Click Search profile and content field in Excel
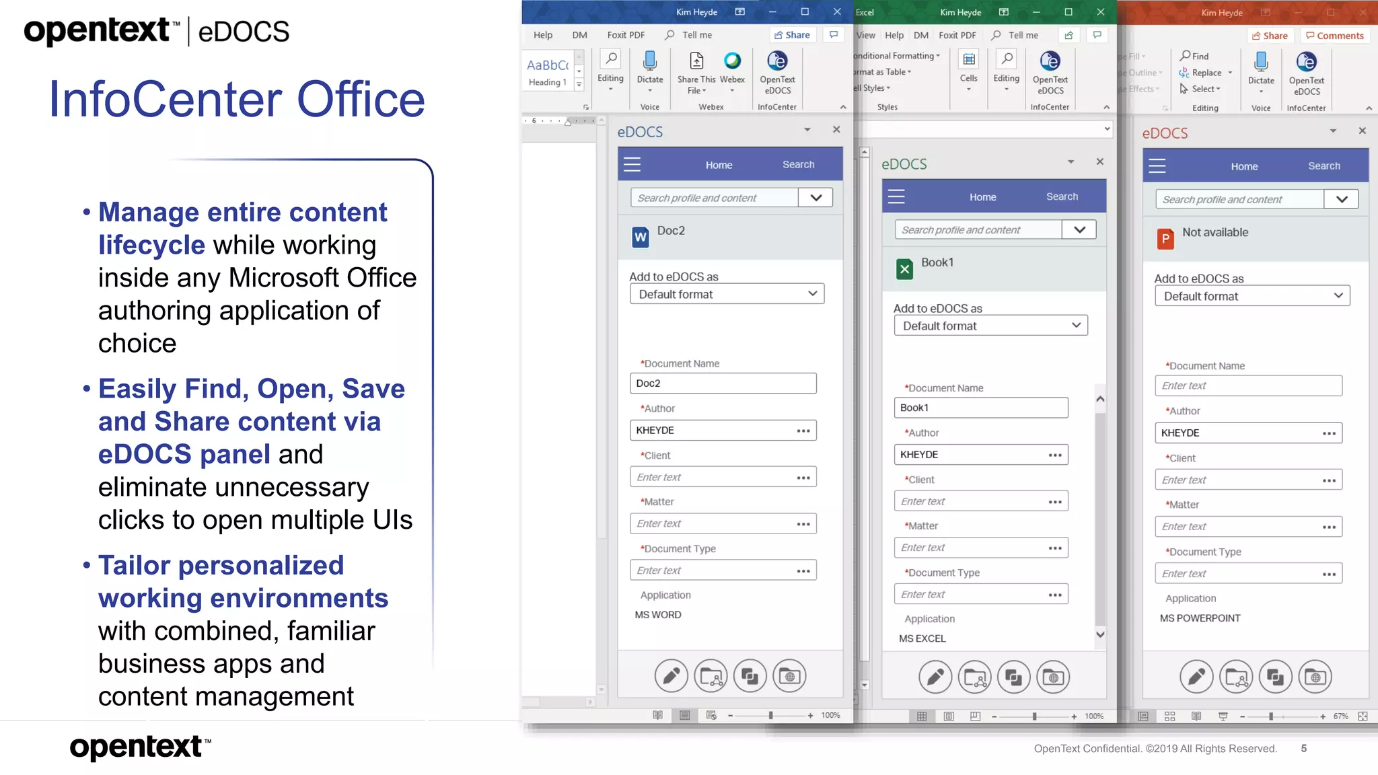The image size is (1378, 775). pyautogui.click(x=978, y=229)
